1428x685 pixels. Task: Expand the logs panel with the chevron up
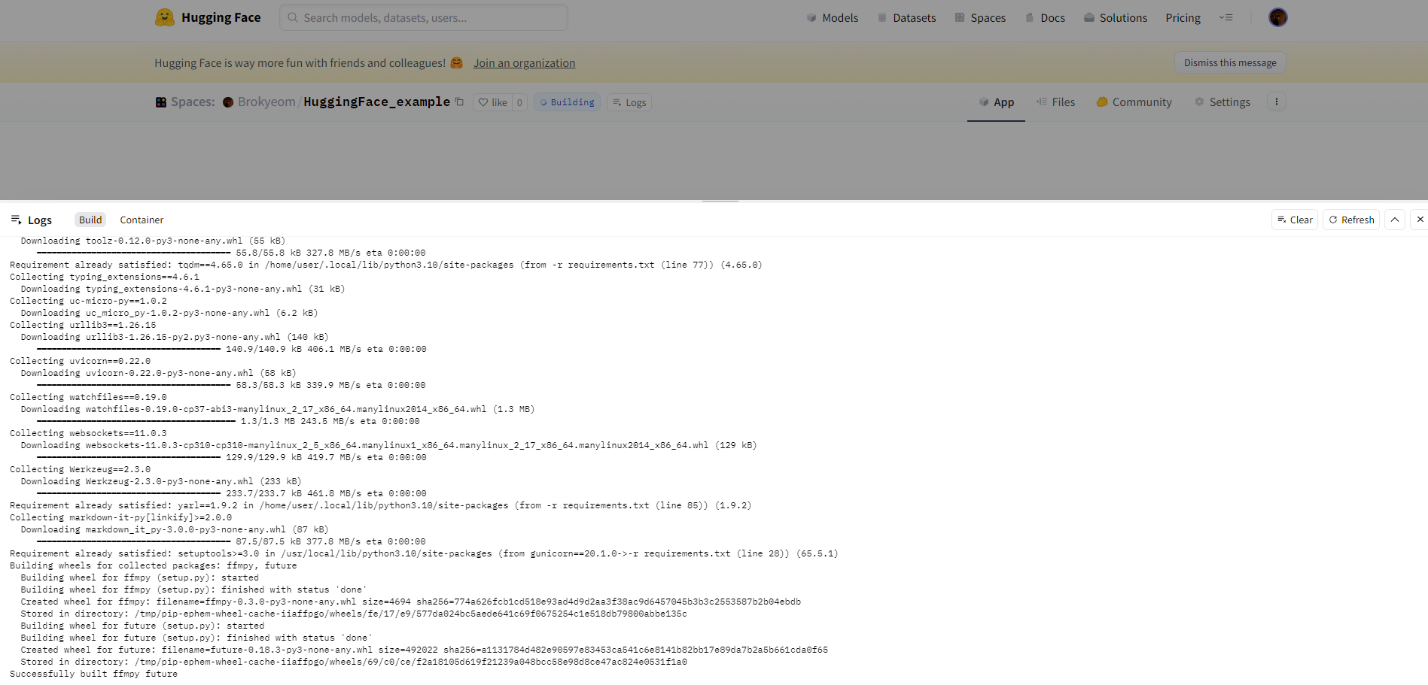(x=1395, y=220)
